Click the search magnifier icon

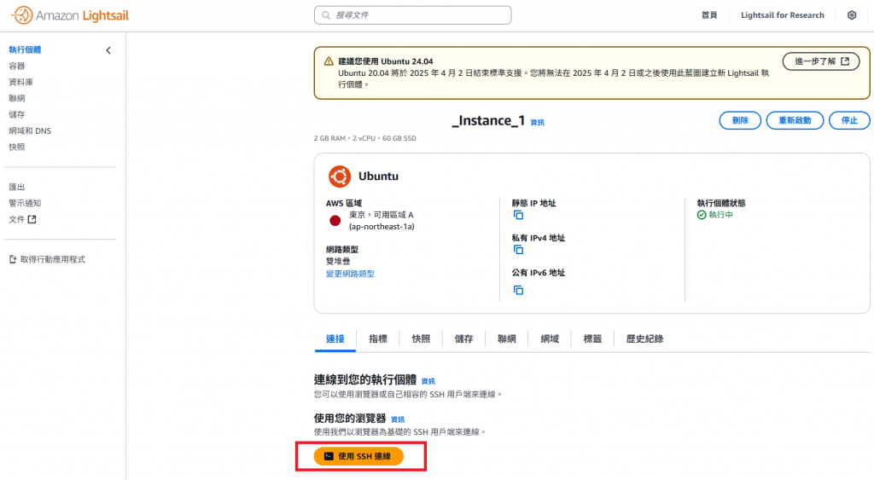(326, 15)
